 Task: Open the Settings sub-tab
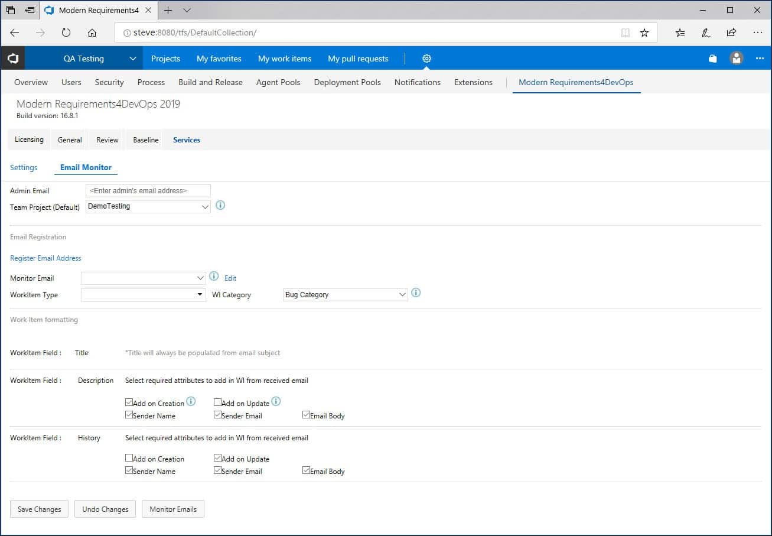coord(24,167)
